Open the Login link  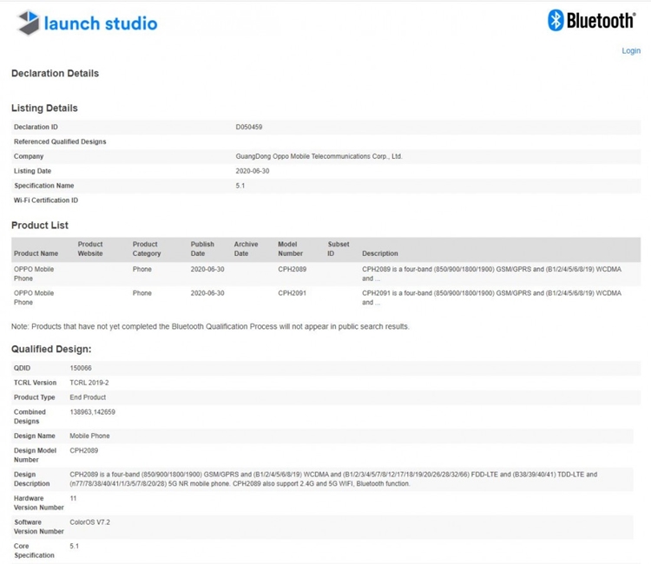pyautogui.click(x=631, y=50)
